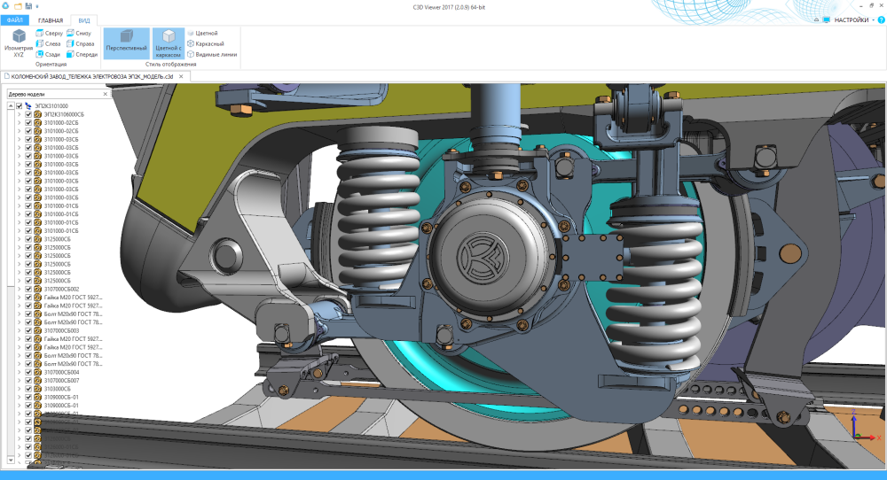Toggle visibility checkbox of ЭП2К3106000СБ
Viewport: 887px width, 480px height.
[x=28, y=114]
